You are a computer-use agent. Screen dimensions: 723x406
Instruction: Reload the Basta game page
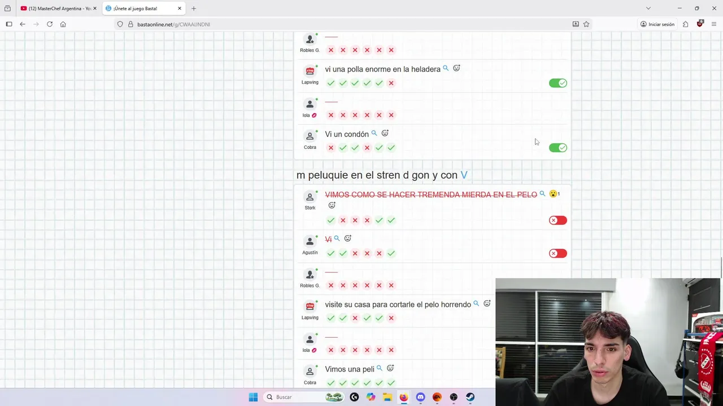coord(50,24)
